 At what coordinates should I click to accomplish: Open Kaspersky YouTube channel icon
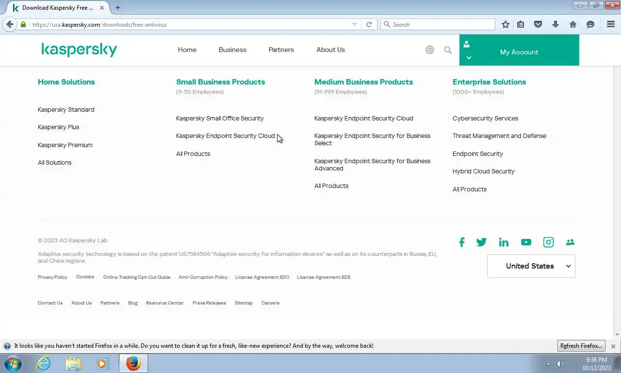click(x=526, y=242)
